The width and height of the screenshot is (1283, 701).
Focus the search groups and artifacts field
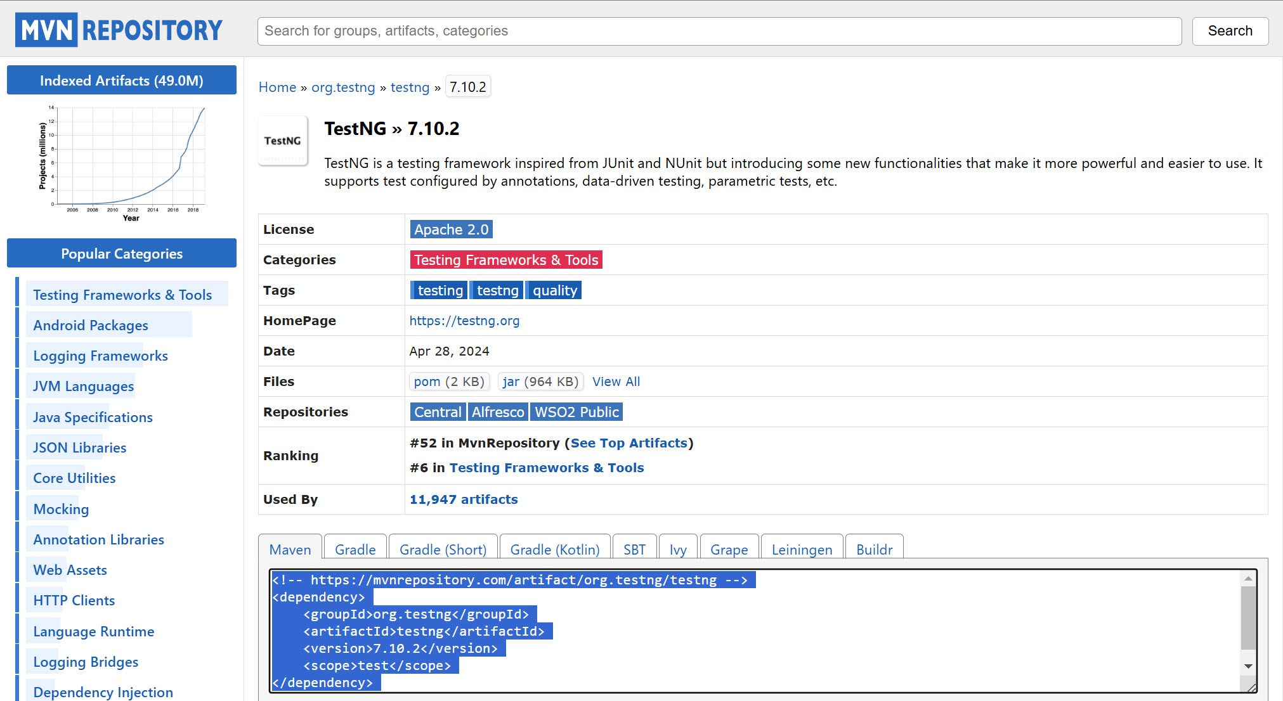tap(719, 31)
